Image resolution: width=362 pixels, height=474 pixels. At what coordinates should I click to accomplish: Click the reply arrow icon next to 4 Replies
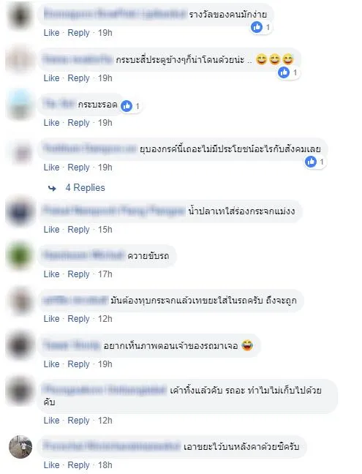[52, 188]
